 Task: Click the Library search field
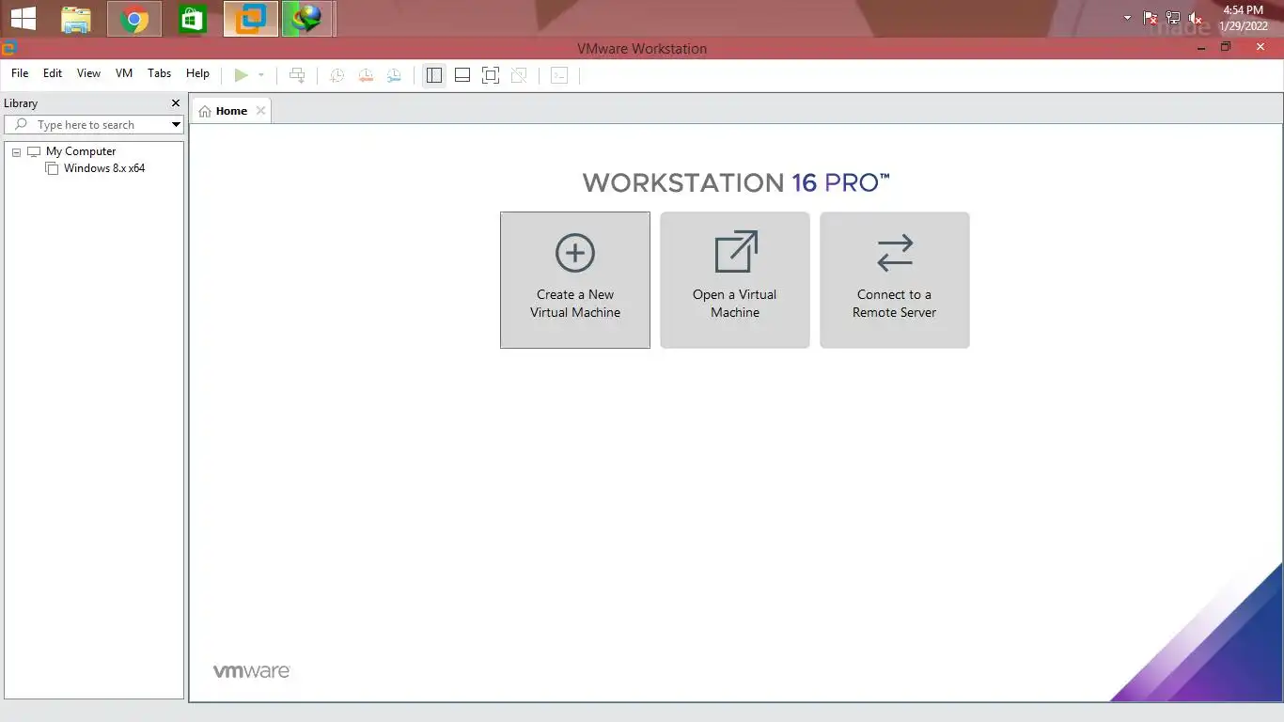(94, 124)
